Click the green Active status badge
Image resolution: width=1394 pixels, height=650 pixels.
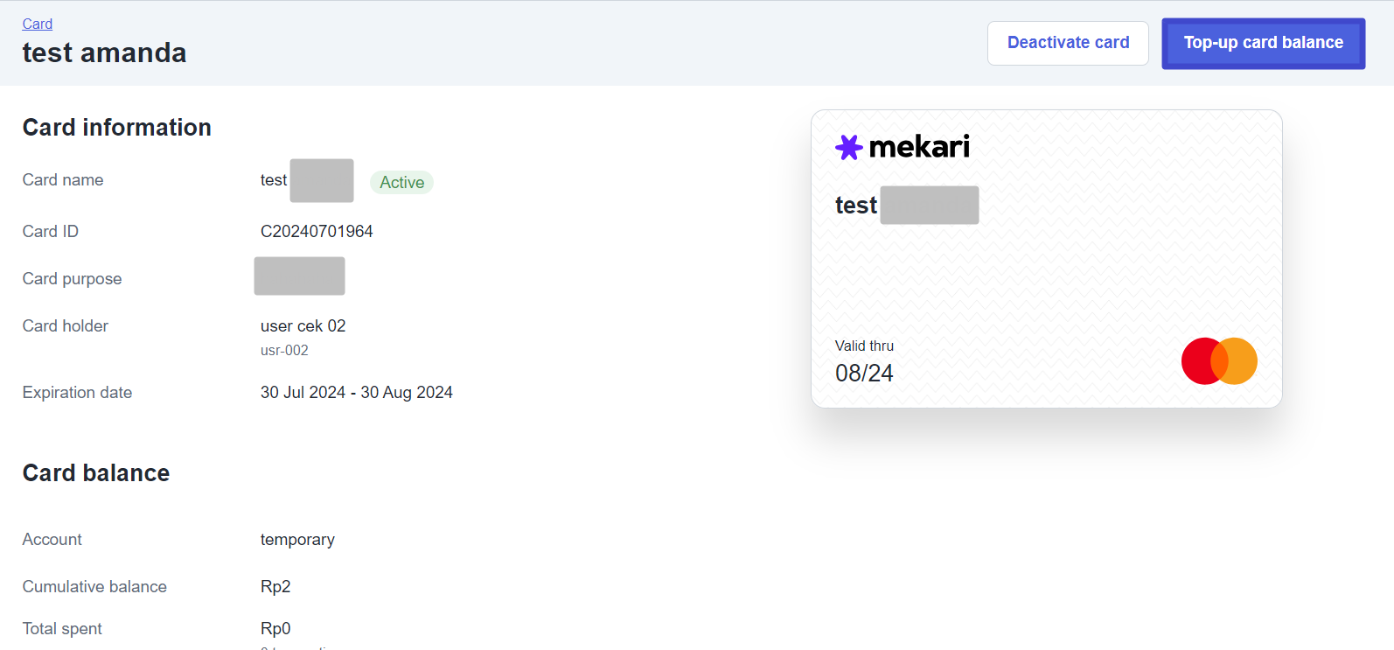click(x=401, y=182)
